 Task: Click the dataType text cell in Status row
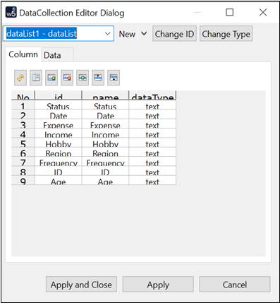click(152, 105)
